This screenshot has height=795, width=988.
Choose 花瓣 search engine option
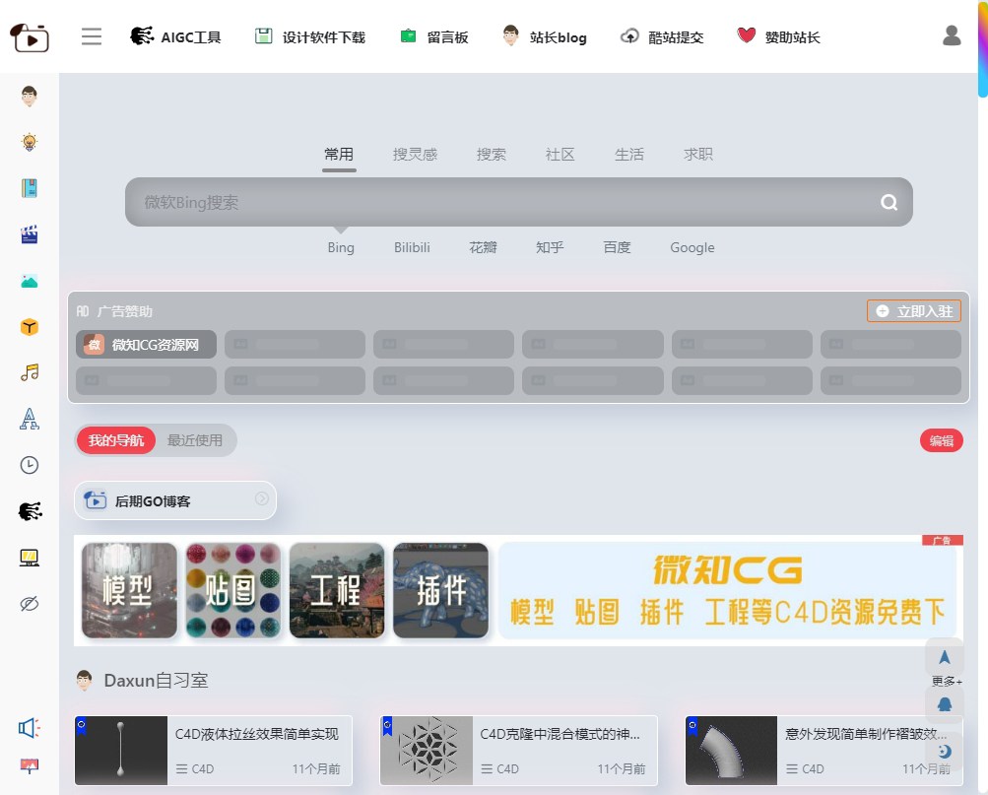[484, 247]
